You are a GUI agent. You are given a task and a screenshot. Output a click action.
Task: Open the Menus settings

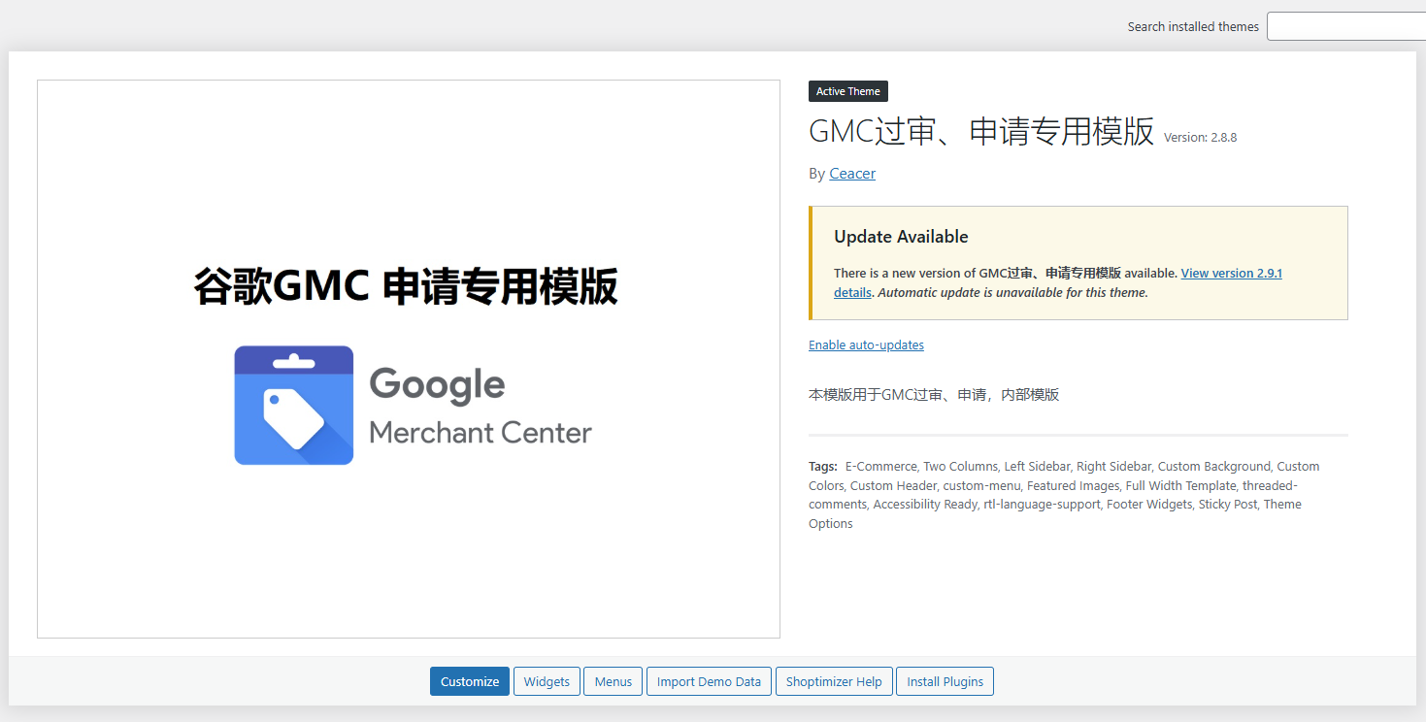[612, 681]
